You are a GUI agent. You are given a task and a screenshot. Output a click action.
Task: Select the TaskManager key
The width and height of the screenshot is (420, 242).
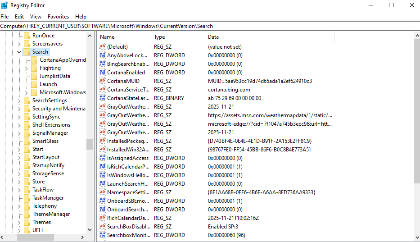48,198
